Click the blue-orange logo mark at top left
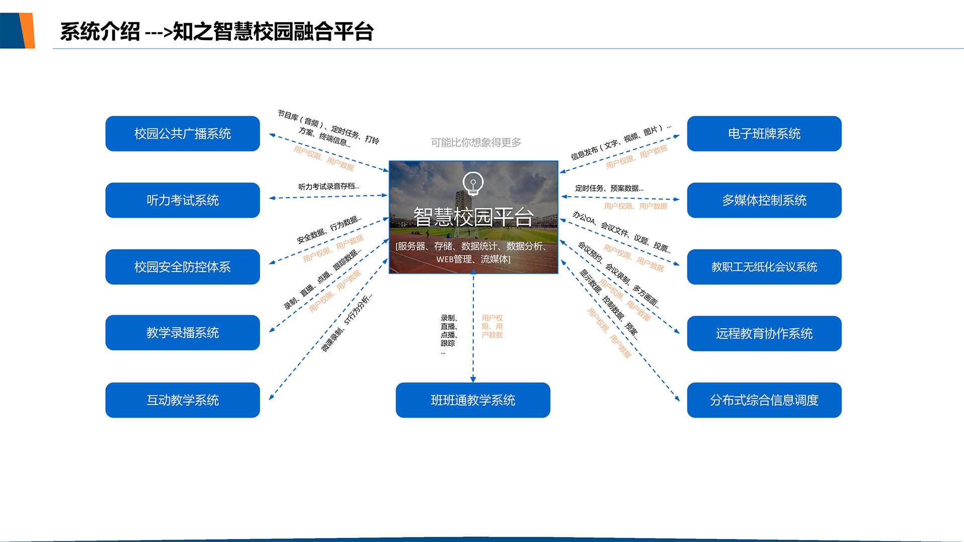The image size is (964, 542). 18,31
